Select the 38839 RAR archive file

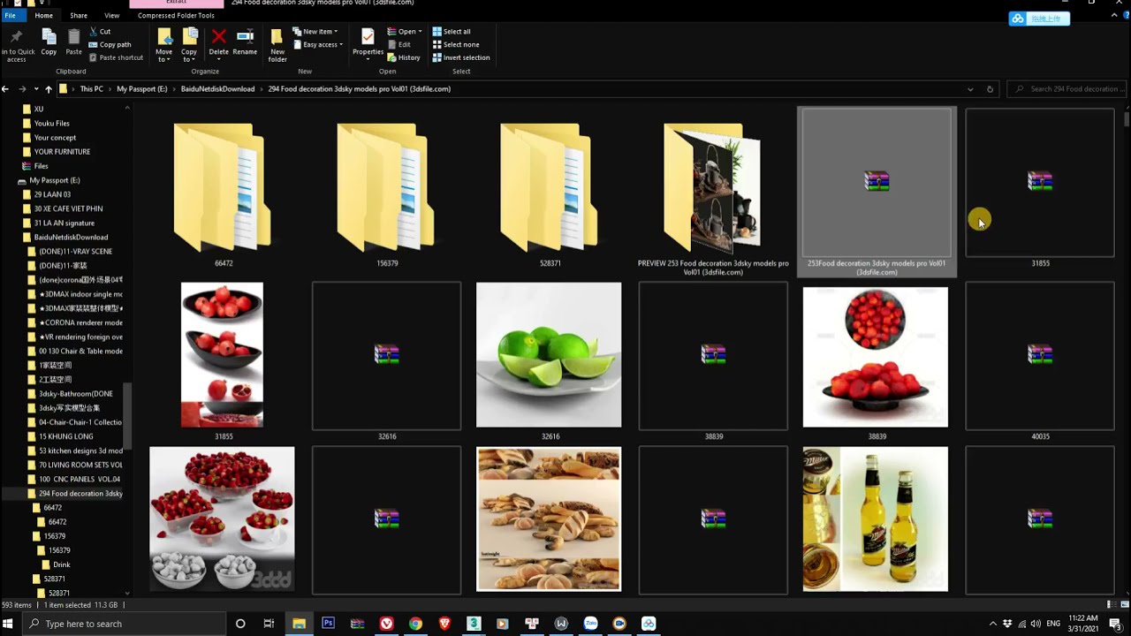pyautogui.click(x=713, y=360)
